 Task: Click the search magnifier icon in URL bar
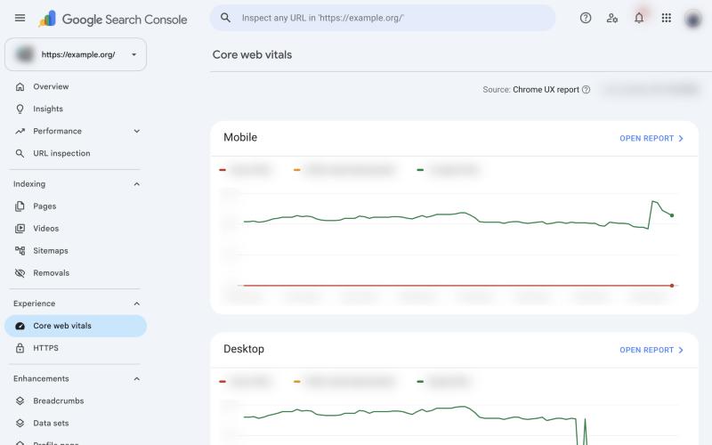(x=225, y=18)
